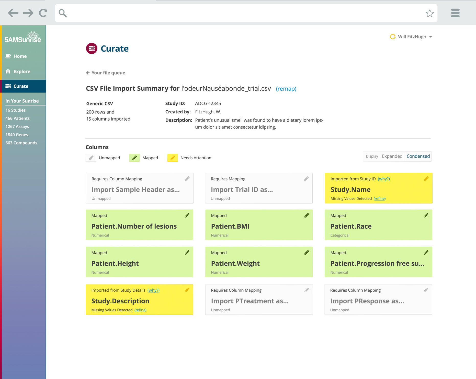Go to Explore in the sidebar
Viewport: 476px width, 379px height.
pyautogui.click(x=22, y=72)
